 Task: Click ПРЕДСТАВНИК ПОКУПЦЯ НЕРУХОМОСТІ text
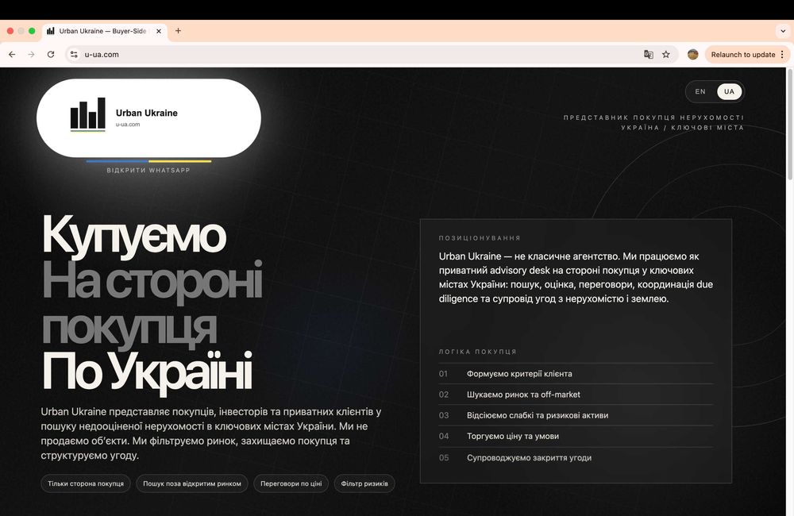pos(653,117)
